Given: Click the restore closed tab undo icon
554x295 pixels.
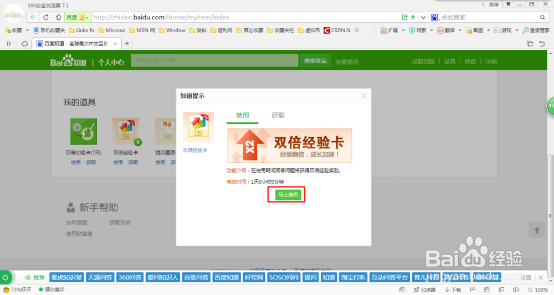Looking at the screenshot, I should tap(542, 43).
